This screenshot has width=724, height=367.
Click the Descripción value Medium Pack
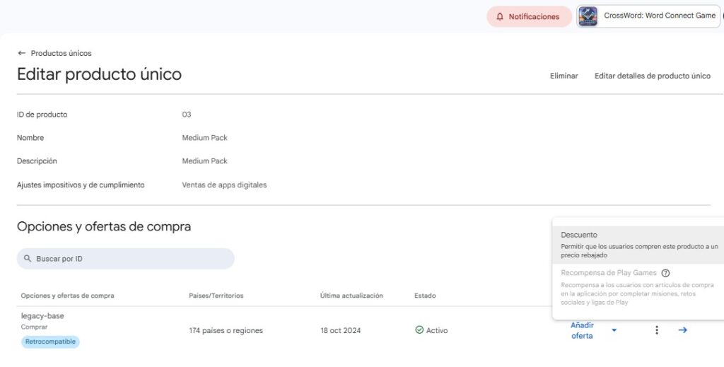(204, 161)
